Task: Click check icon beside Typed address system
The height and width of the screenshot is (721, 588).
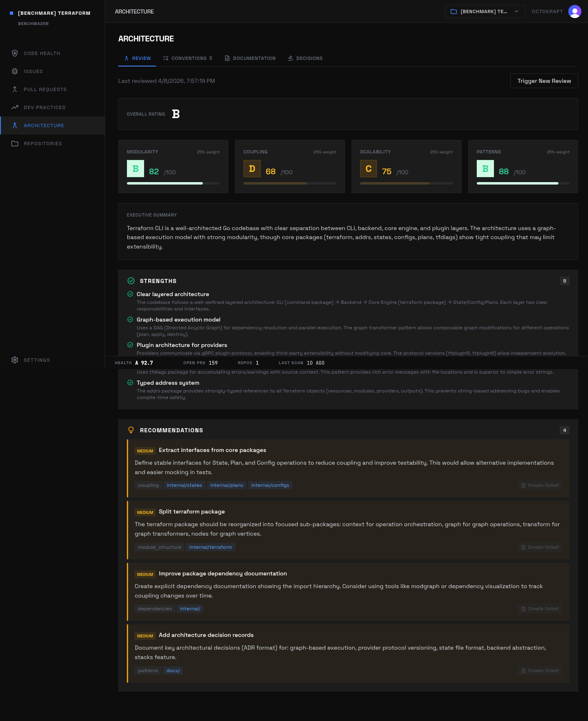Action: 130,383
